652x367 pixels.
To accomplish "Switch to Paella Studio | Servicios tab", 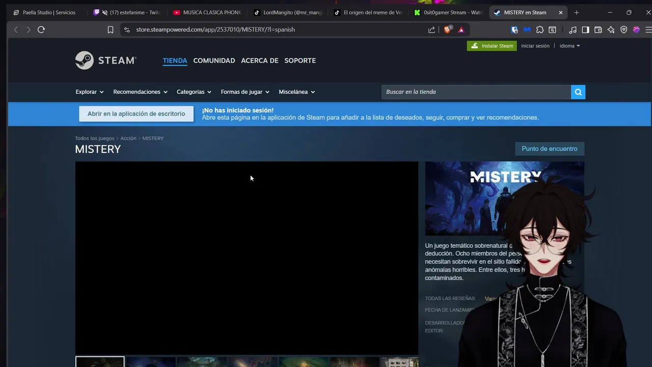I will pyautogui.click(x=45, y=12).
